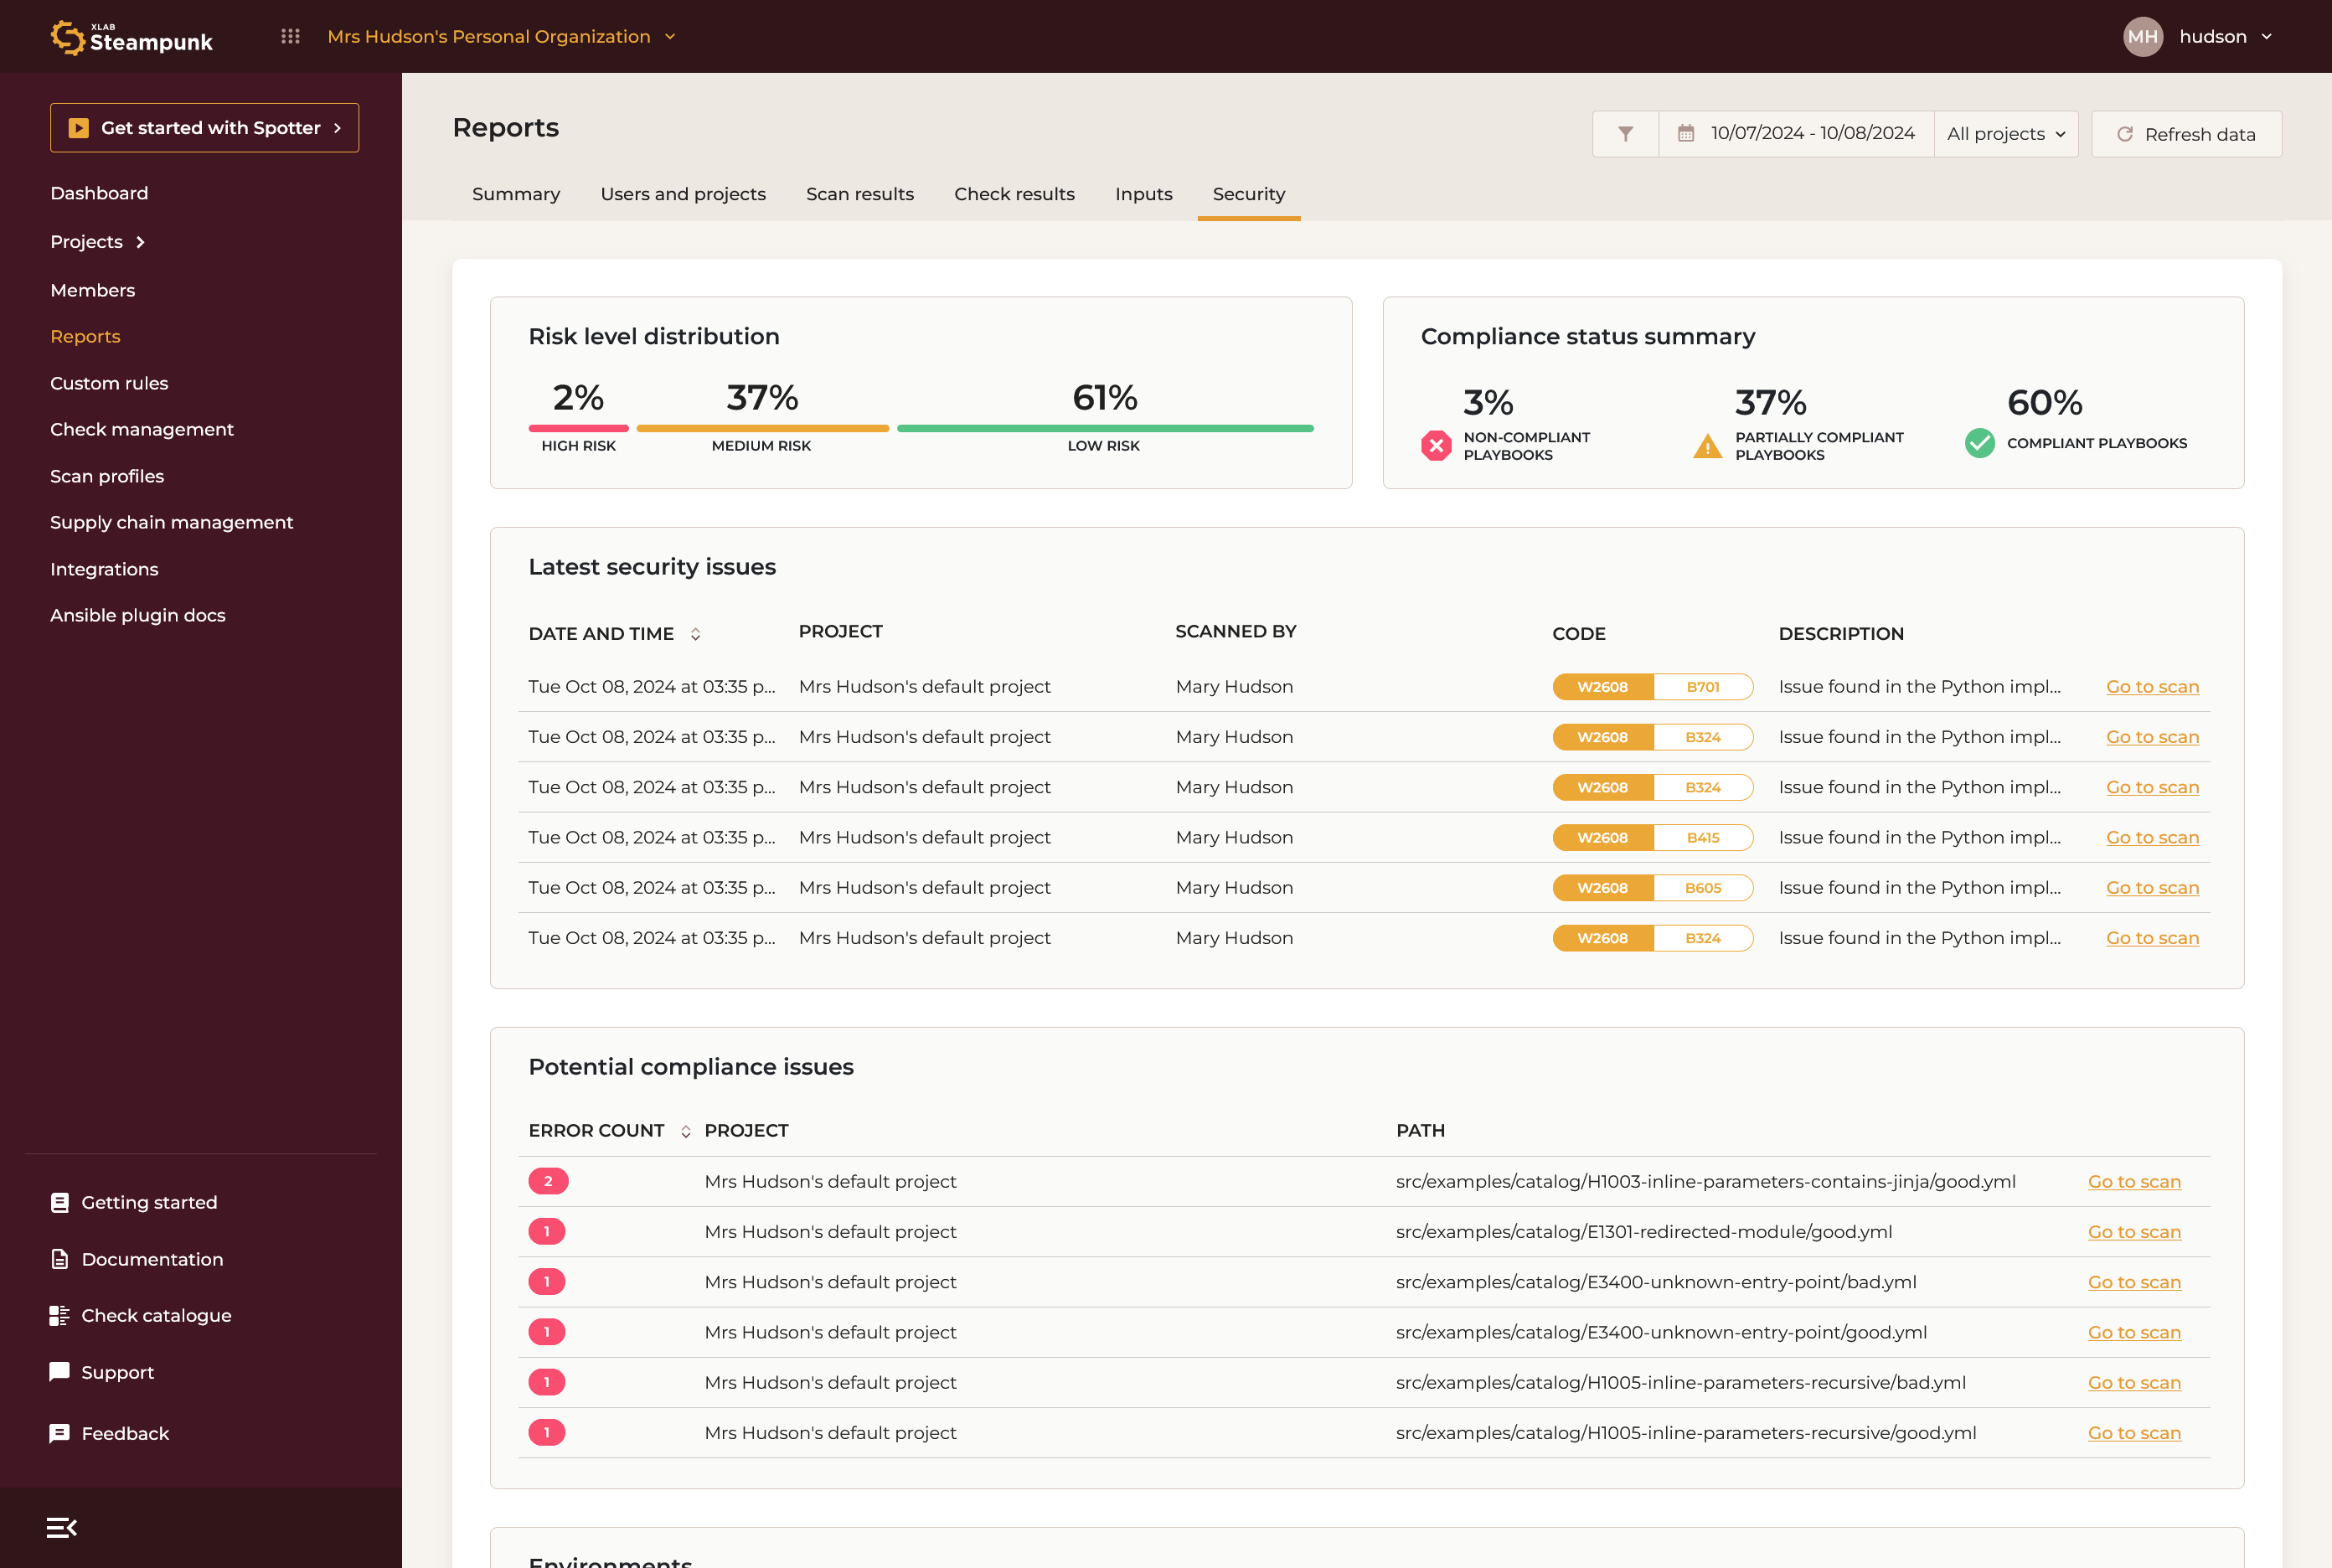Click the medium risk percentage bar
Viewport: 2332px width, 1568px height.
[761, 426]
